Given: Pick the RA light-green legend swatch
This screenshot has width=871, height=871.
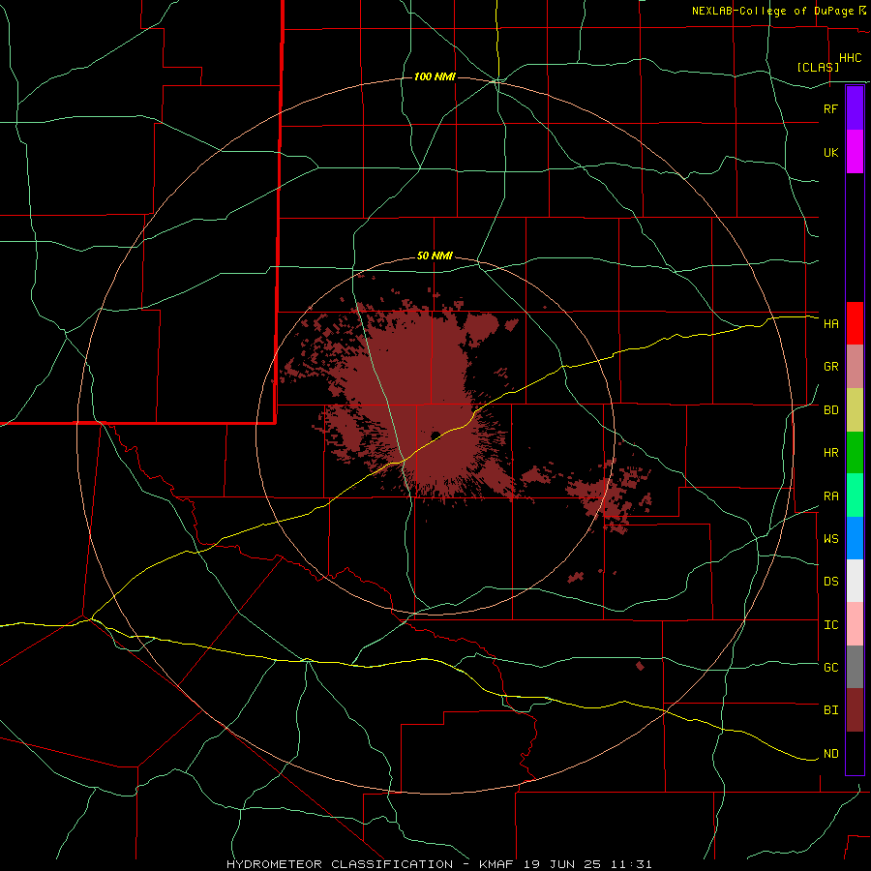Looking at the screenshot, I should click(x=855, y=496).
